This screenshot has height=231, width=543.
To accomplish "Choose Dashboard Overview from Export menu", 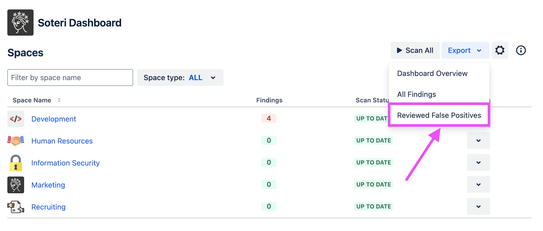I will pyautogui.click(x=432, y=73).
